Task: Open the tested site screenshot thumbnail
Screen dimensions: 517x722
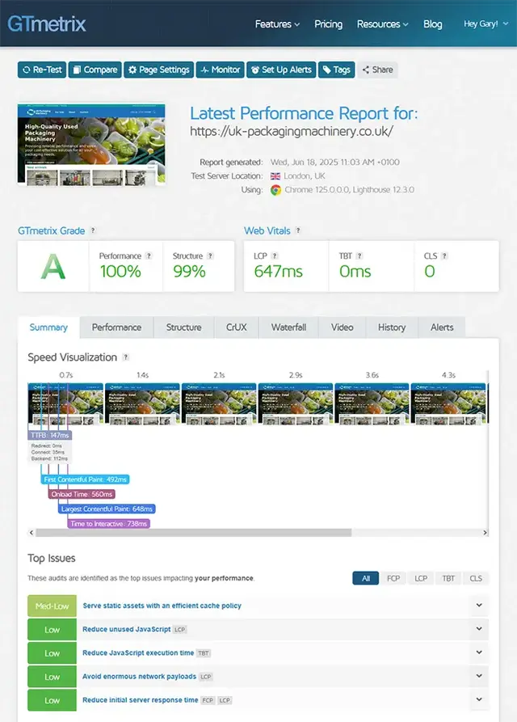Action: coord(91,145)
